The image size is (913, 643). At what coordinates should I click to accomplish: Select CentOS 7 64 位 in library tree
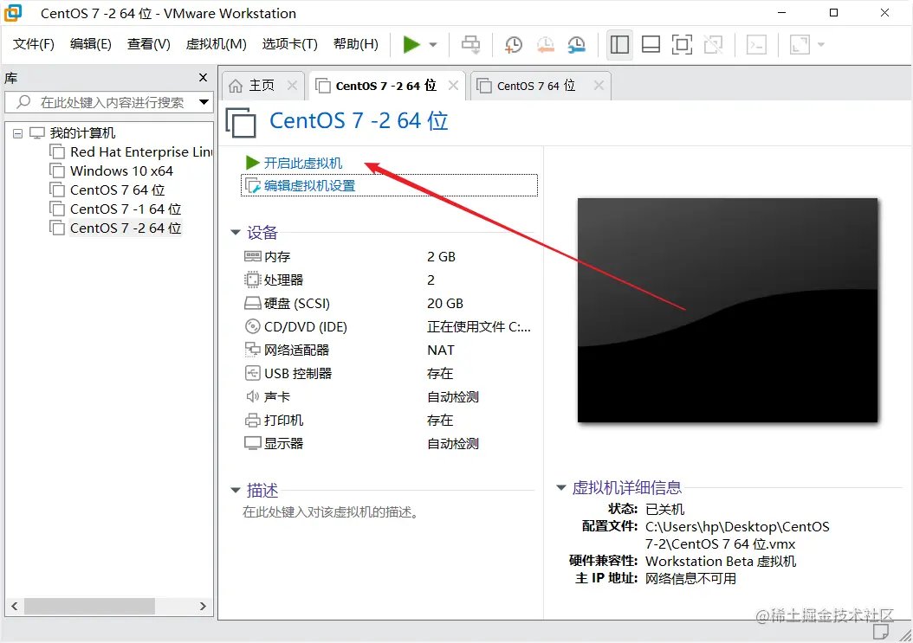click(117, 190)
